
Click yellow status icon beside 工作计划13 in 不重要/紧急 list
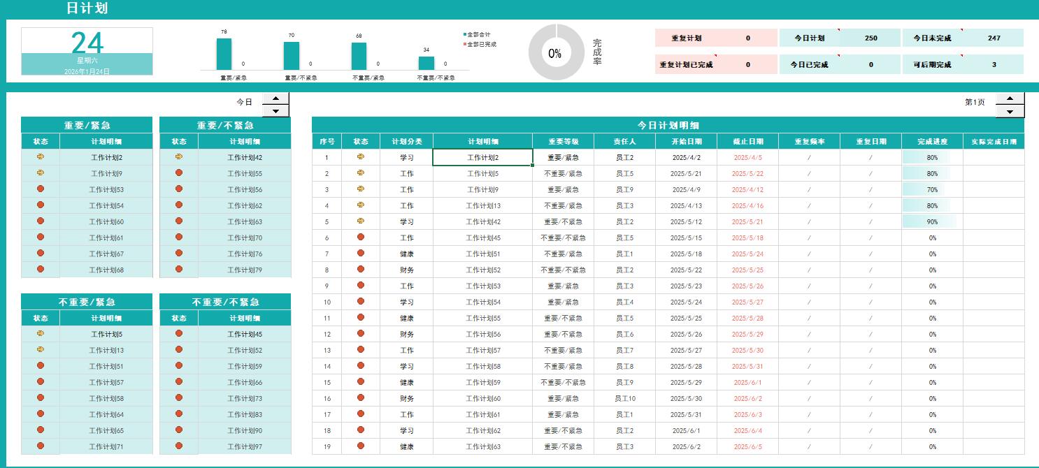coord(41,350)
